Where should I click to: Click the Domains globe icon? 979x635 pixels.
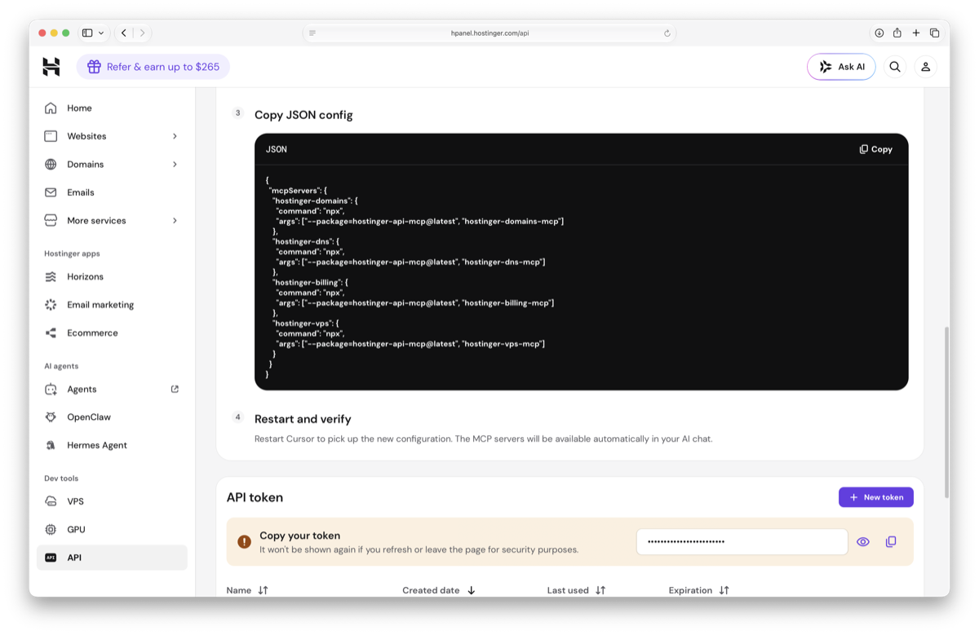pos(51,164)
